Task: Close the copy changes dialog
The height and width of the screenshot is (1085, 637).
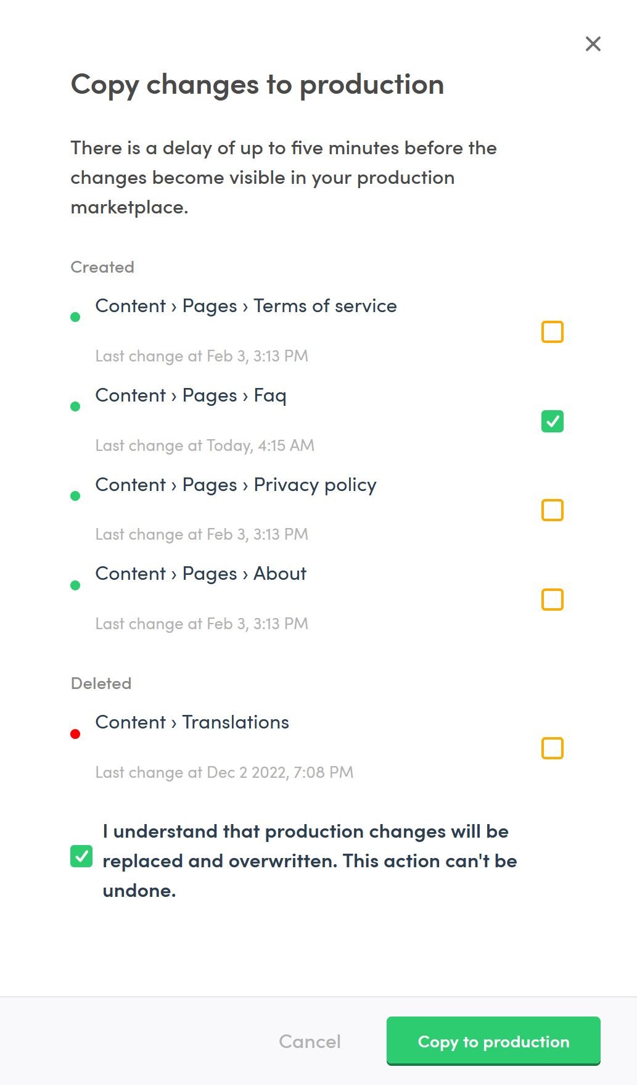Action: click(x=593, y=44)
